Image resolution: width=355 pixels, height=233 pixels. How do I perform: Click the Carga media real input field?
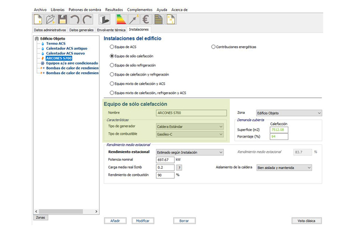click(165, 167)
